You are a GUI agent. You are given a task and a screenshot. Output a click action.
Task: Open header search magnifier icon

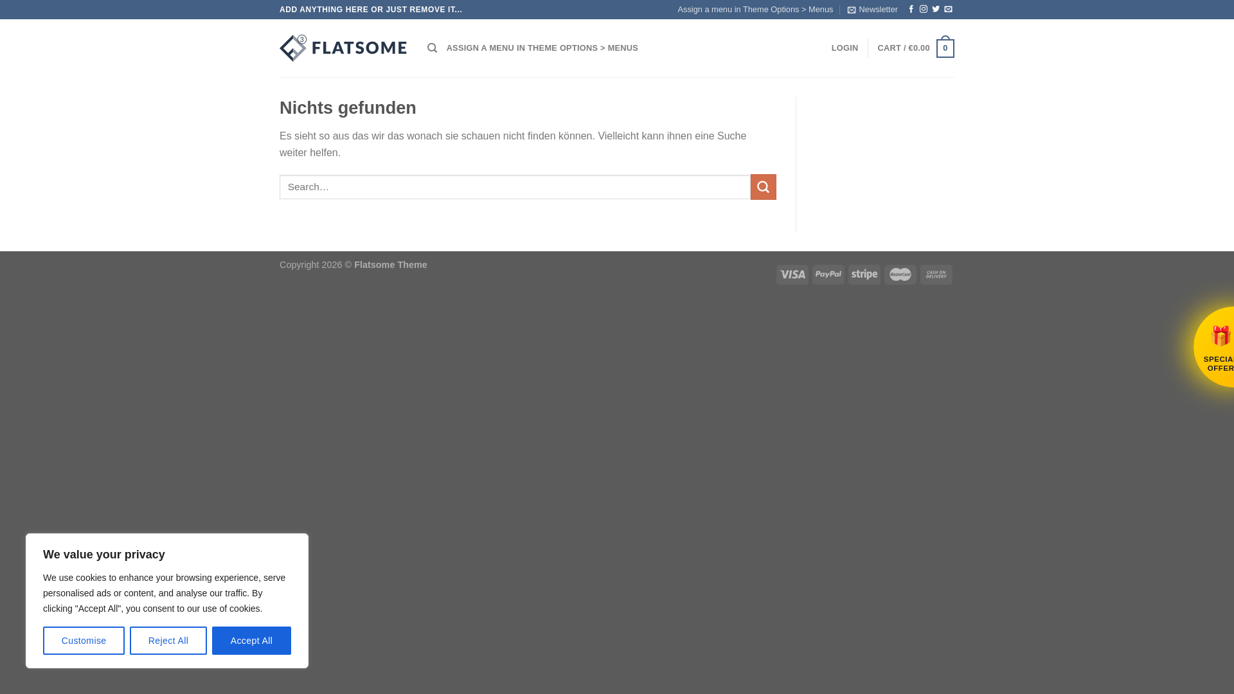point(433,48)
